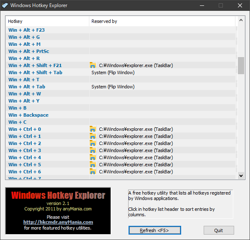
Task: Click explorer icon beside Win + Ctrl + 5
Action: (93, 165)
